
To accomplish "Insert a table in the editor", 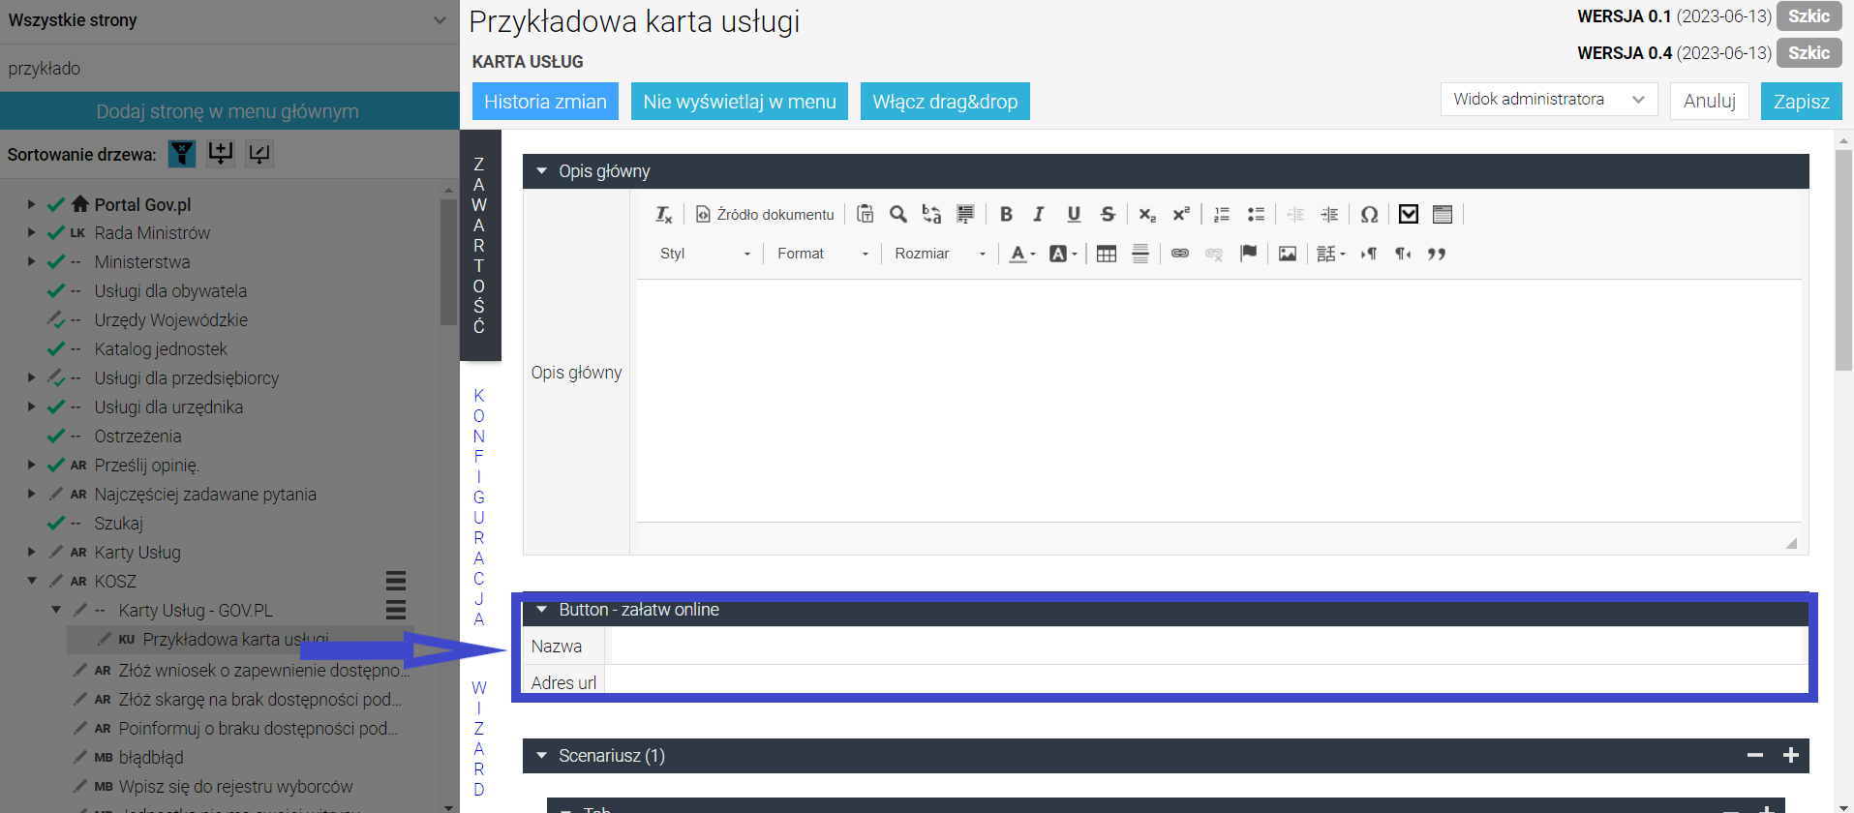I will [x=1107, y=254].
